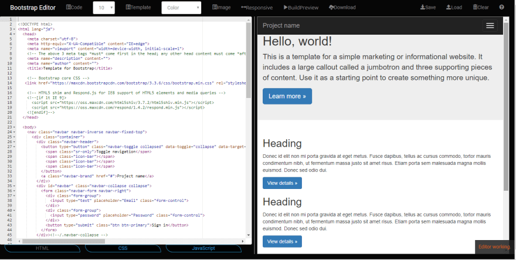Click the Project name anchor code line

(97, 176)
